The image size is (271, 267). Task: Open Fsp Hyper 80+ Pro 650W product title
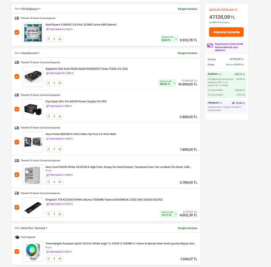tap(76, 101)
